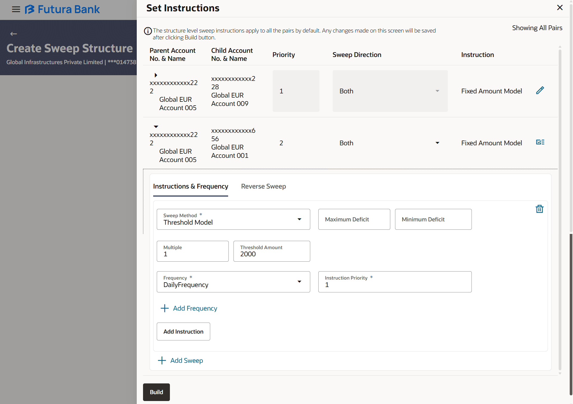Go back using the left arrow

click(13, 34)
